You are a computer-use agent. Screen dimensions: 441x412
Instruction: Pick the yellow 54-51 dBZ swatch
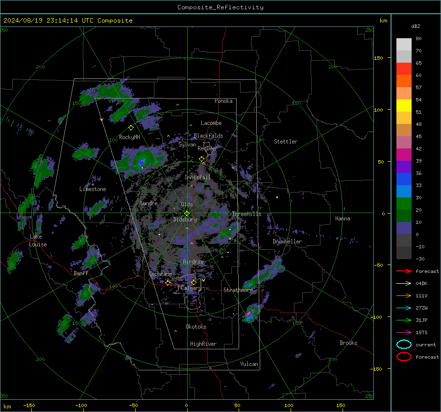point(404,106)
